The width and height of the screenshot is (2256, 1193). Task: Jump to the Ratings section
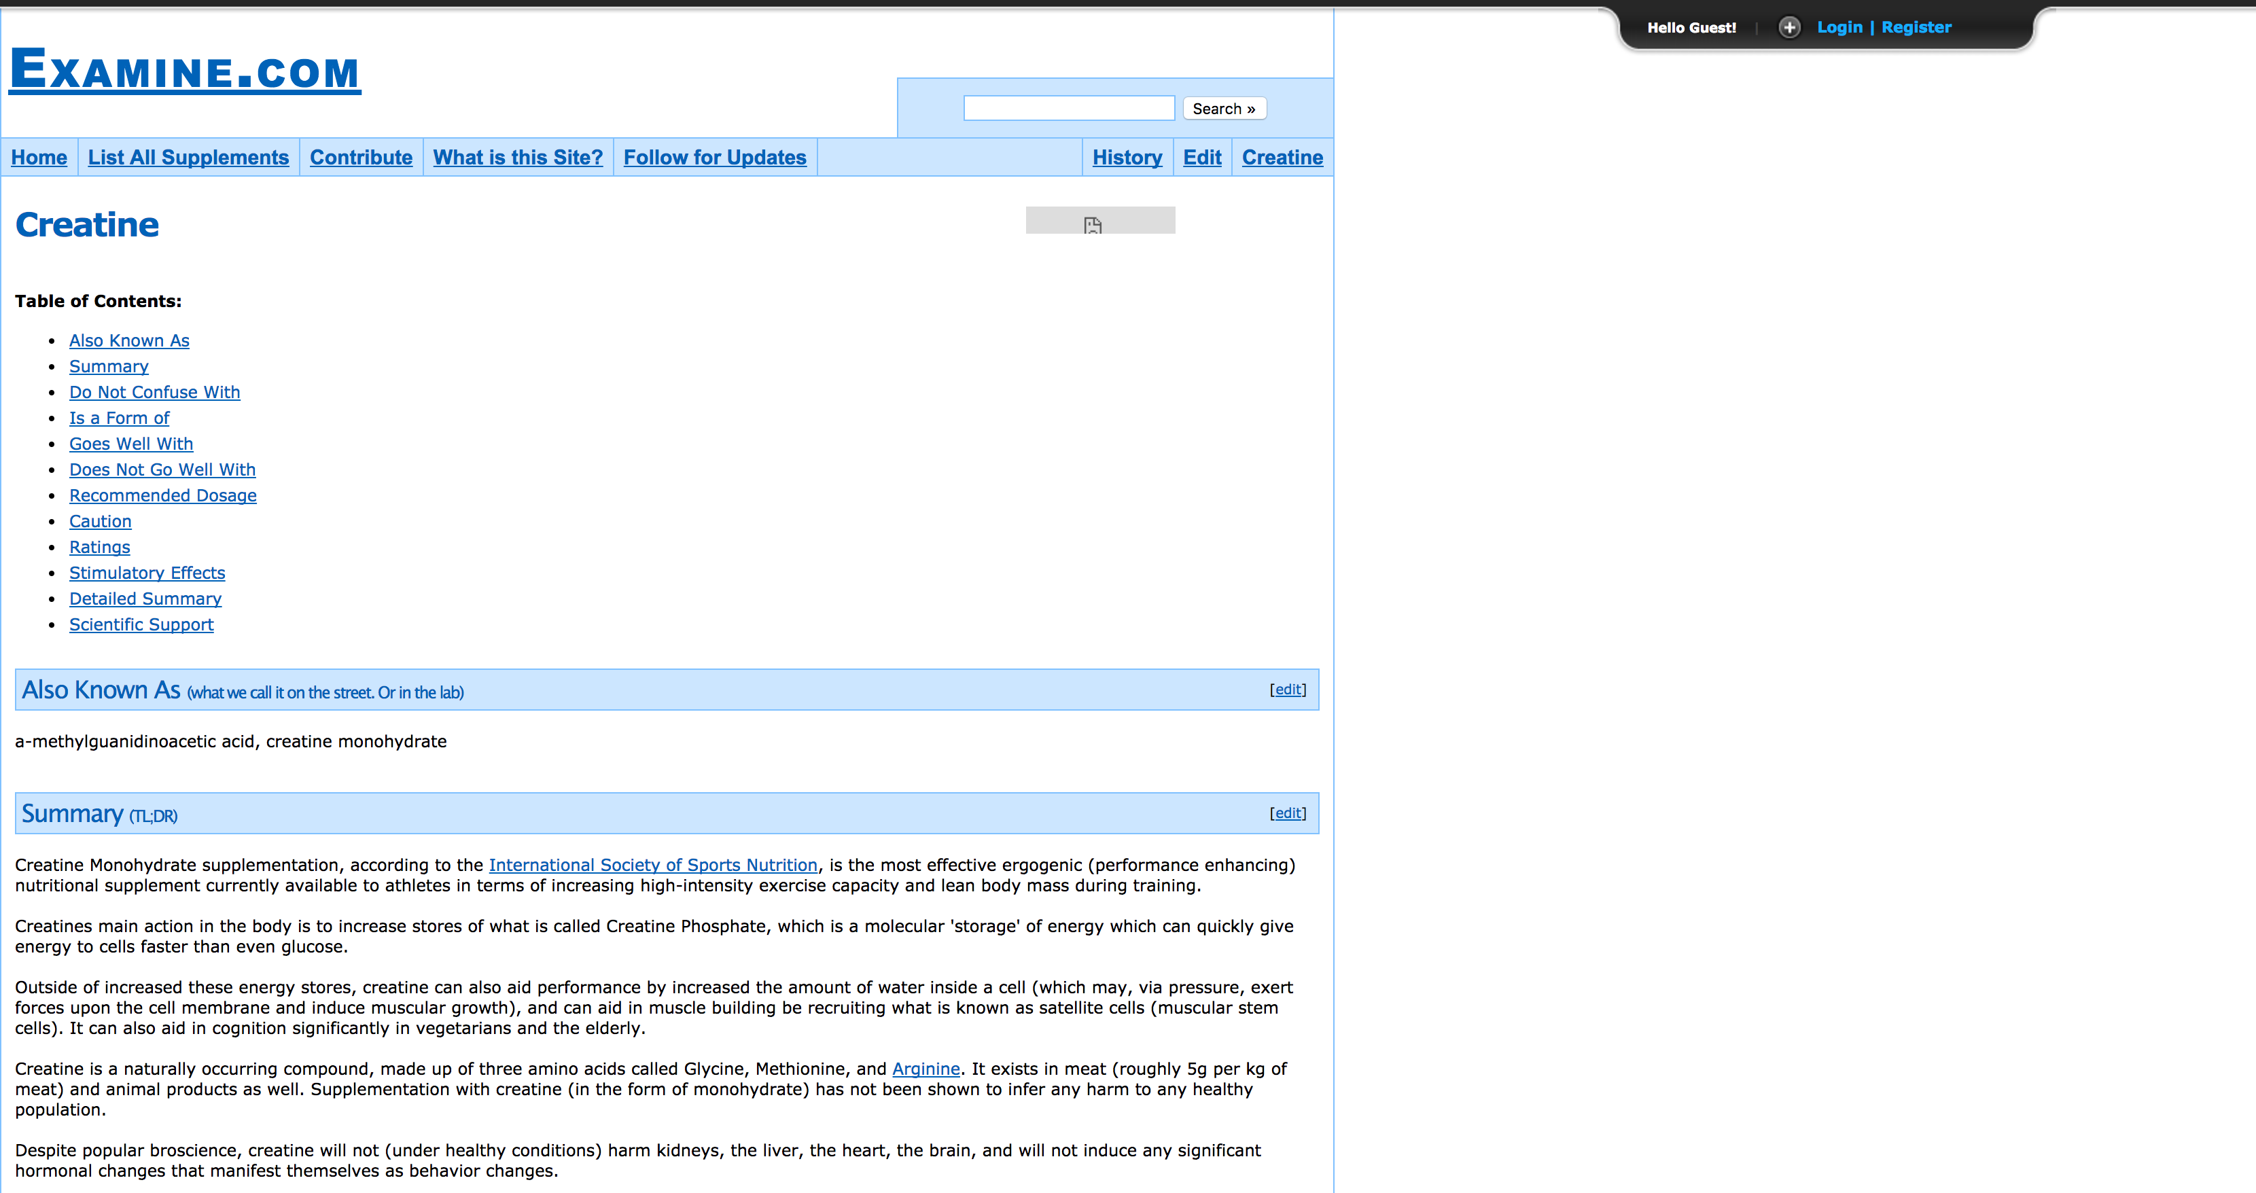[x=100, y=548]
